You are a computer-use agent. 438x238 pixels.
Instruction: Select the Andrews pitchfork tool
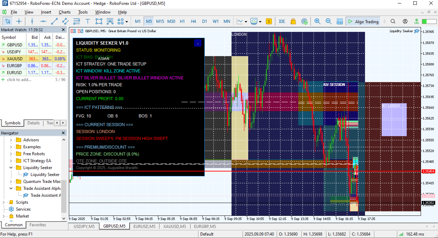pos(110,21)
